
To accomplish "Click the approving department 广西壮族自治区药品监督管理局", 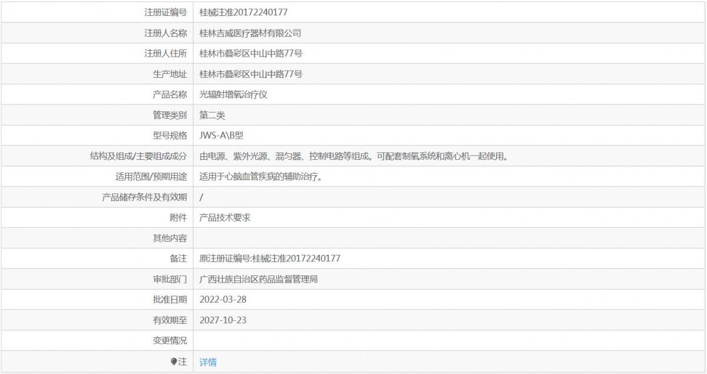I will click(259, 279).
